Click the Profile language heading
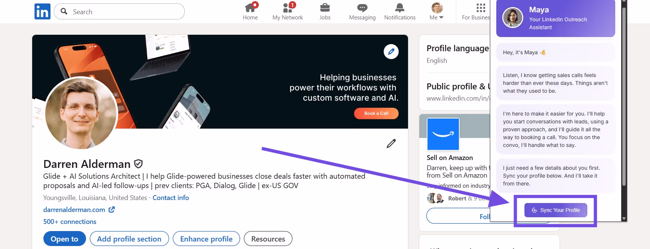The image size is (650, 249). pos(458,48)
